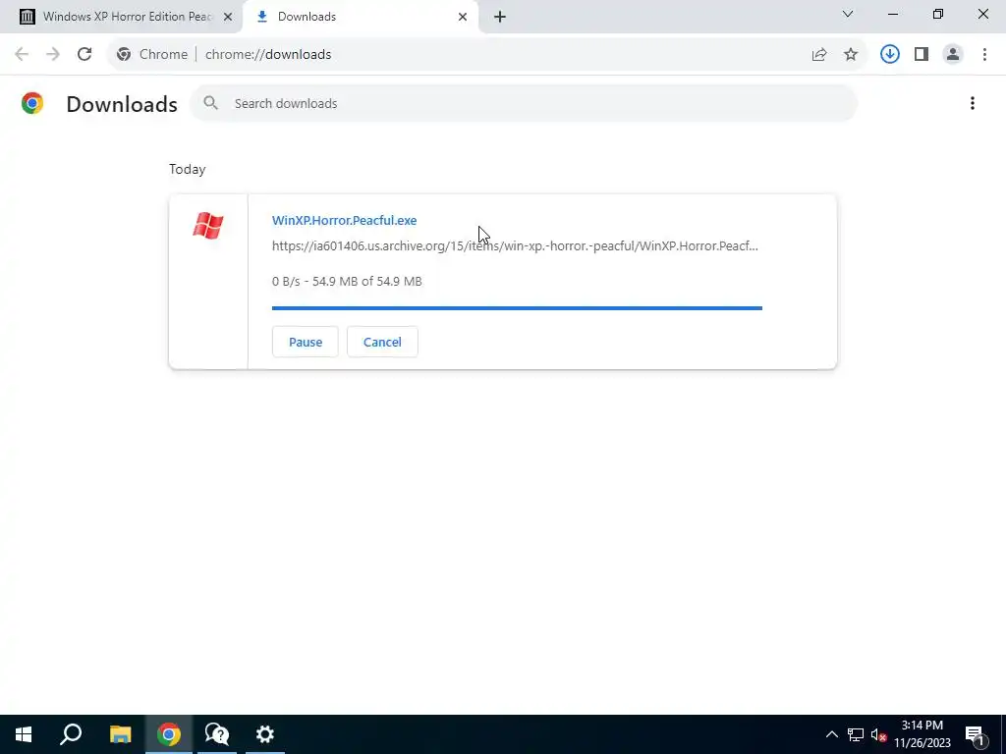The height and width of the screenshot is (754, 1006).
Task: Open Settings gear in taskbar
Action: 265,734
